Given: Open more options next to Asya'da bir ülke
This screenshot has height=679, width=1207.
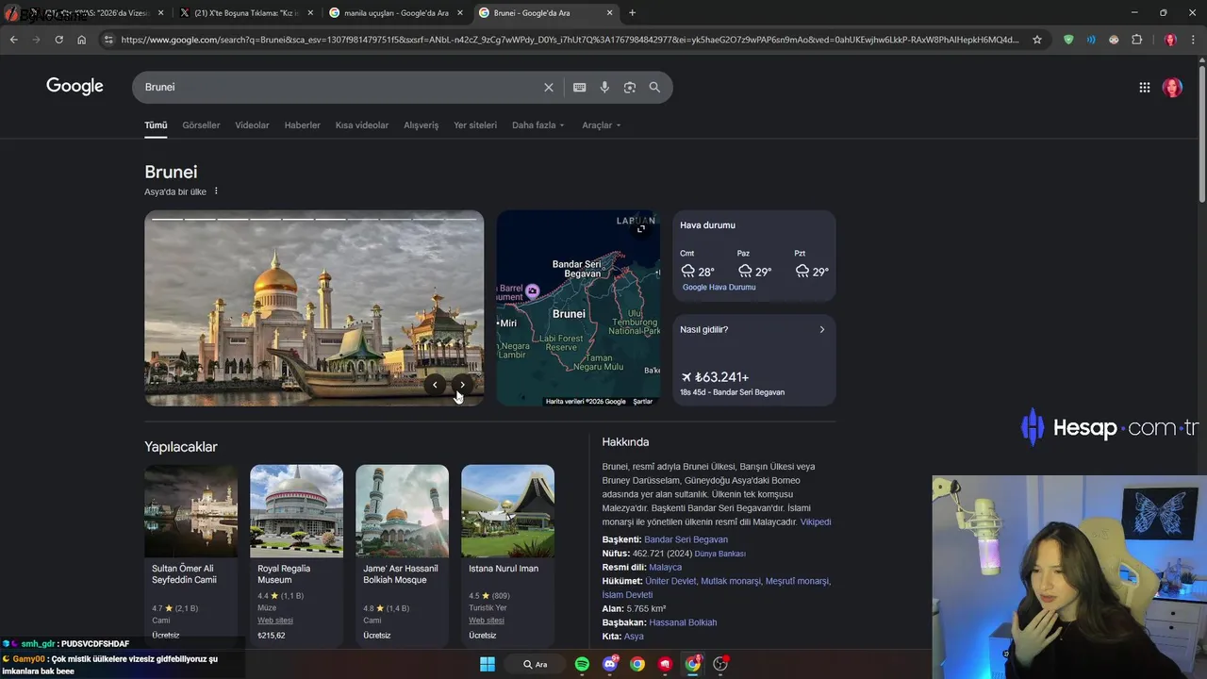Looking at the screenshot, I should coord(216,191).
